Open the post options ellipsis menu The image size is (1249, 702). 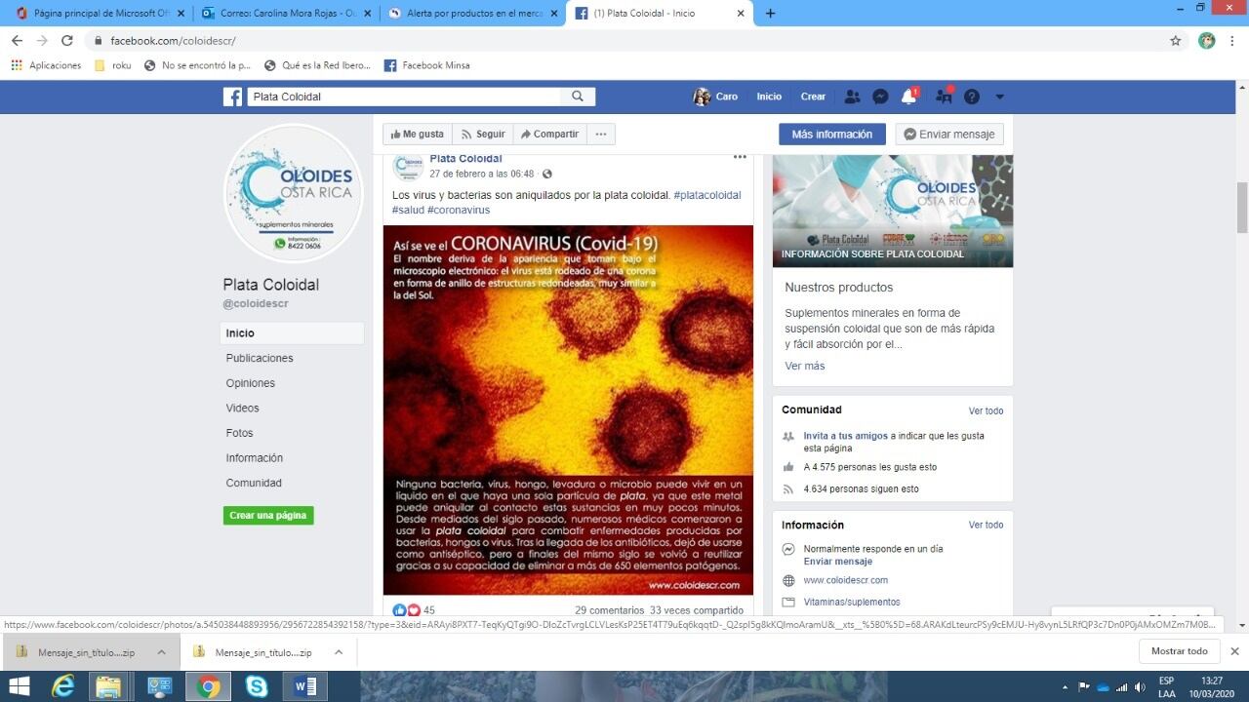(740, 156)
